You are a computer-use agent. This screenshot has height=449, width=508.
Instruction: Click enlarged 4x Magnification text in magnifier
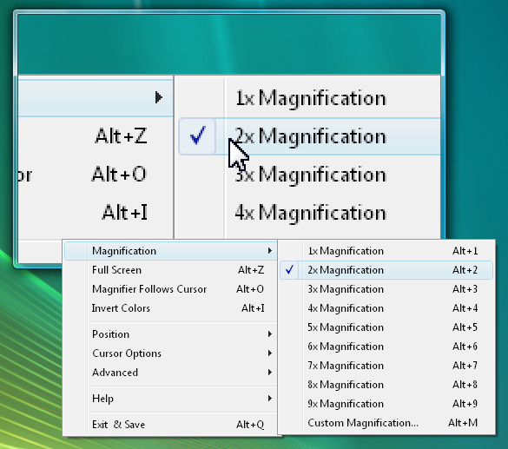pyautogui.click(x=310, y=213)
